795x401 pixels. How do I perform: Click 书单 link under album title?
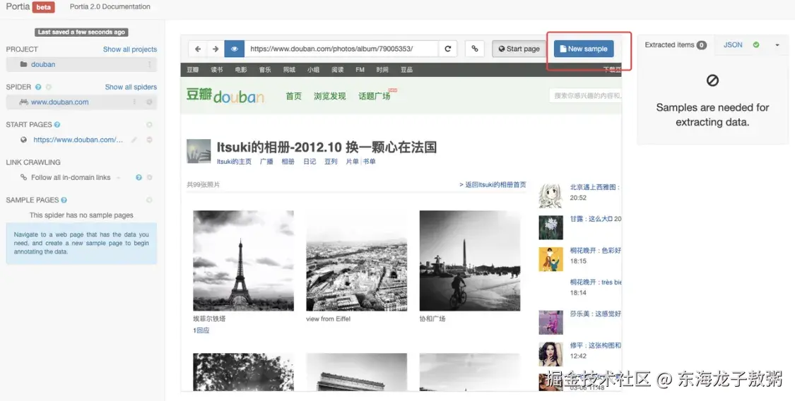click(x=369, y=162)
